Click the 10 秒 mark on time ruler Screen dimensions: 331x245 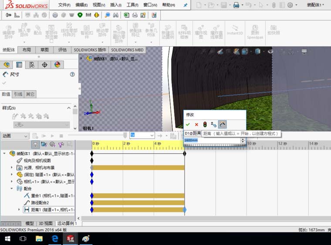click(251, 143)
